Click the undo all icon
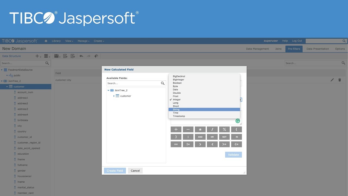This screenshot has width=348, height=196. pyautogui.click(x=96, y=56)
